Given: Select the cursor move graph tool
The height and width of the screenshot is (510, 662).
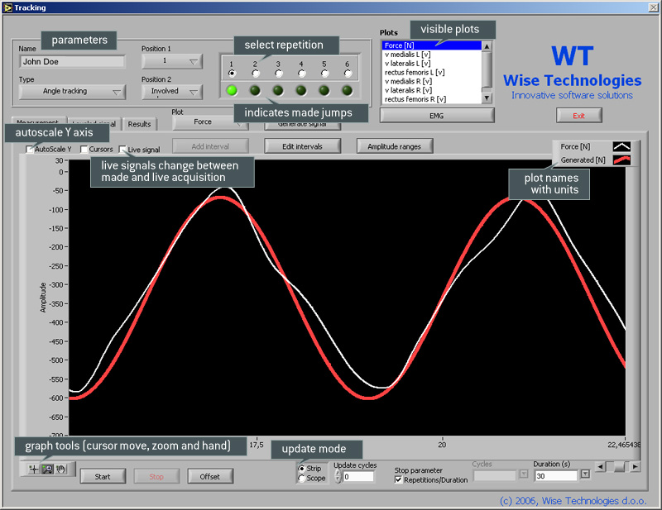Looking at the screenshot, I should pos(33,469).
